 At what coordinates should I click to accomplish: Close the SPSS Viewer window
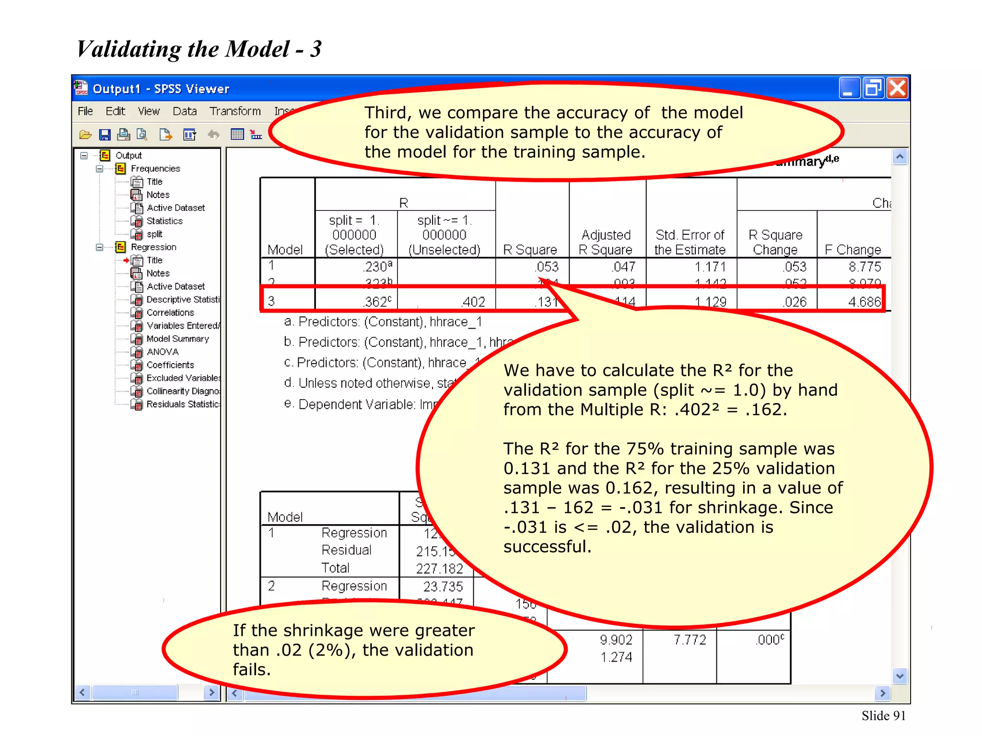tap(897, 88)
